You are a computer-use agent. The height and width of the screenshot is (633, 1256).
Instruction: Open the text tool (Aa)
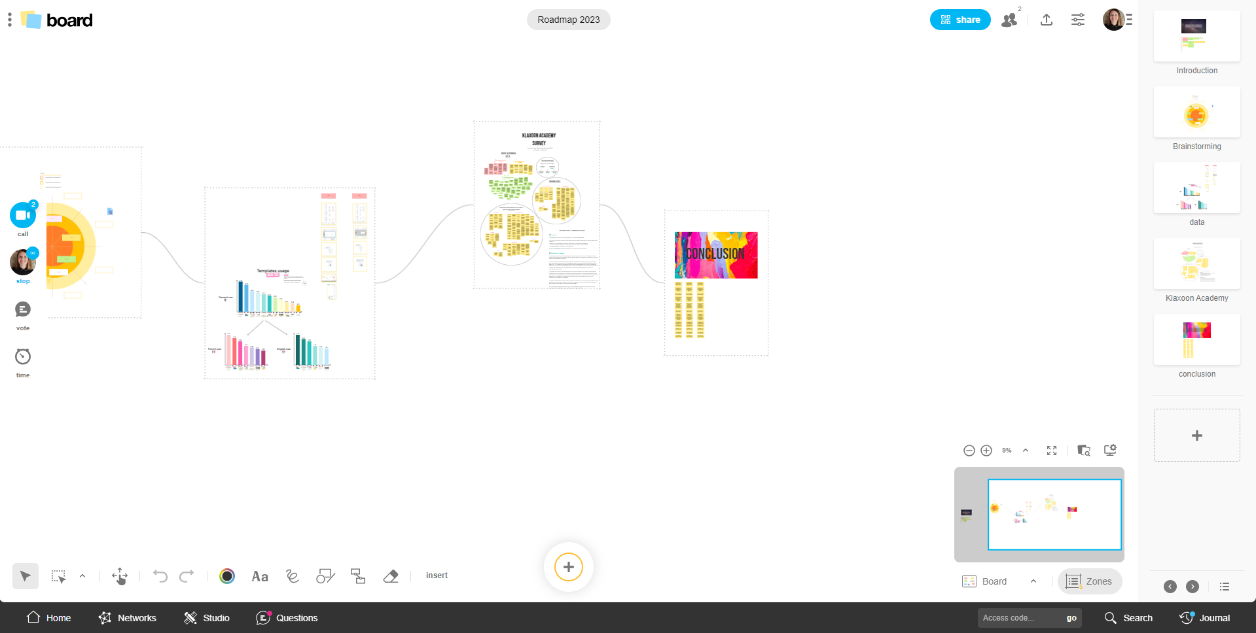pos(260,576)
